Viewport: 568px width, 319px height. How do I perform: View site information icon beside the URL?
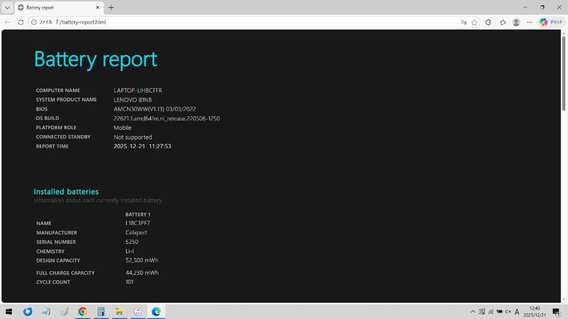tap(33, 22)
